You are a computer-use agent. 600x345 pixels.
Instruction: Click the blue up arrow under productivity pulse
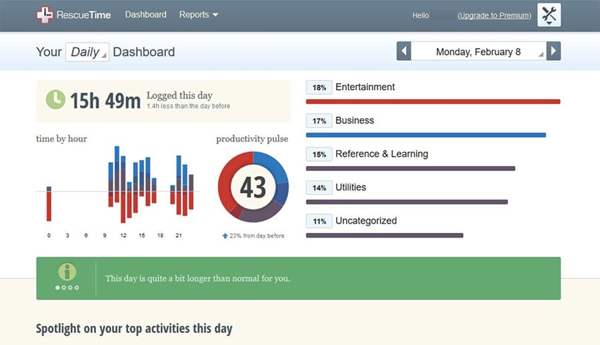225,236
